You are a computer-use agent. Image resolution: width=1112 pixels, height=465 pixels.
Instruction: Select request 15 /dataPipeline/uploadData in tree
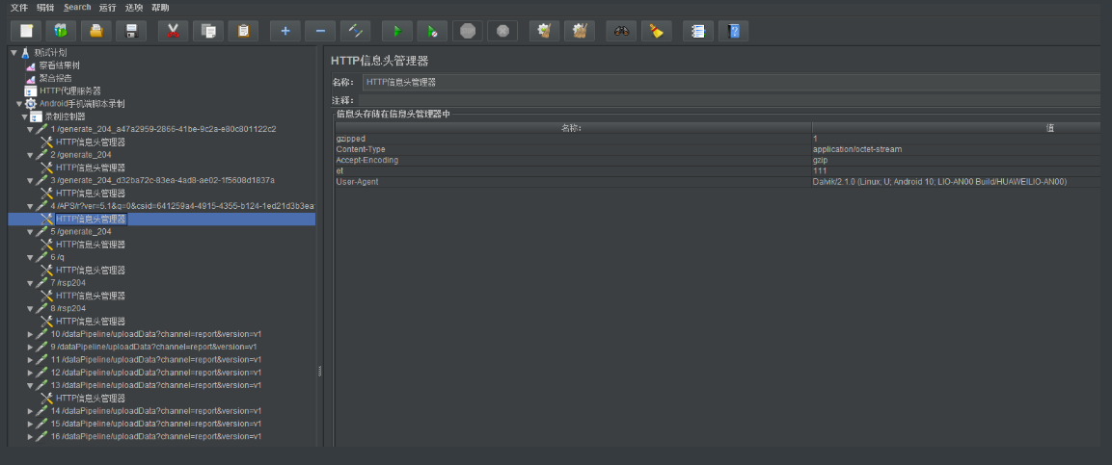[156, 424]
